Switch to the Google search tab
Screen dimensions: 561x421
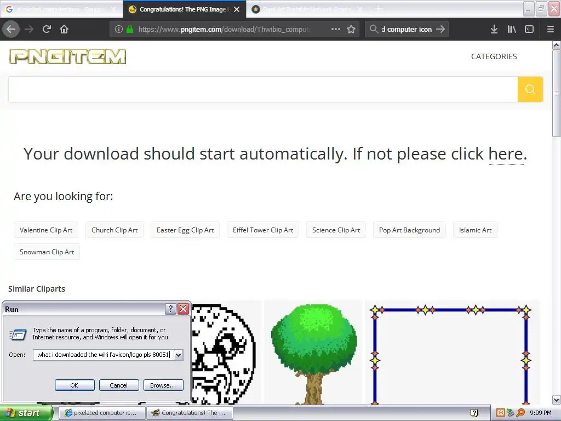[61, 9]
